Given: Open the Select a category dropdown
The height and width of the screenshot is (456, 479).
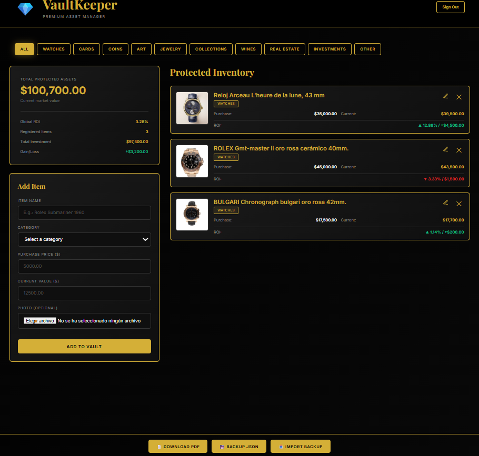Looking at the screenshot, I should point(84,240).
